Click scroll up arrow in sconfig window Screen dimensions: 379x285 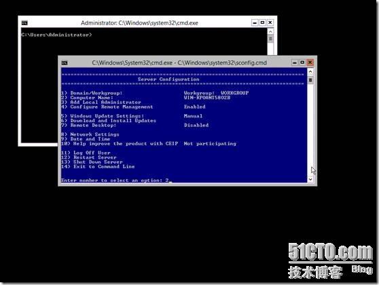point(310,71)
